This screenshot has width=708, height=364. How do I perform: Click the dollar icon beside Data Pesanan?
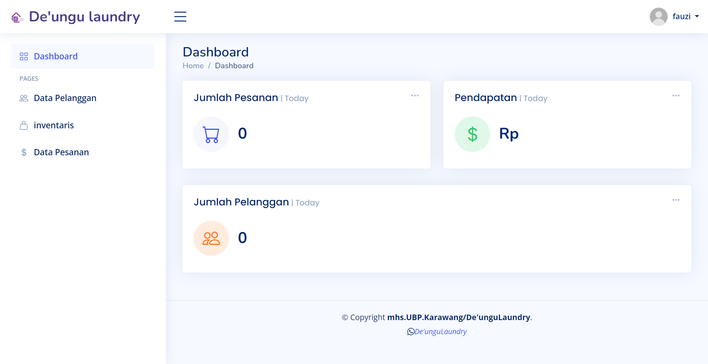[24, 152]
